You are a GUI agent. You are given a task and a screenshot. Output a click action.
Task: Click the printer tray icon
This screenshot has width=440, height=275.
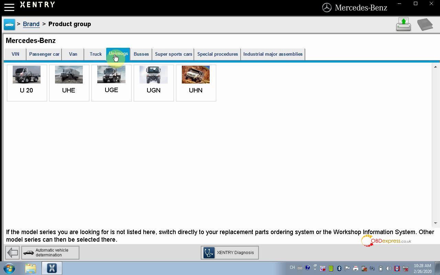coord(355,268)
